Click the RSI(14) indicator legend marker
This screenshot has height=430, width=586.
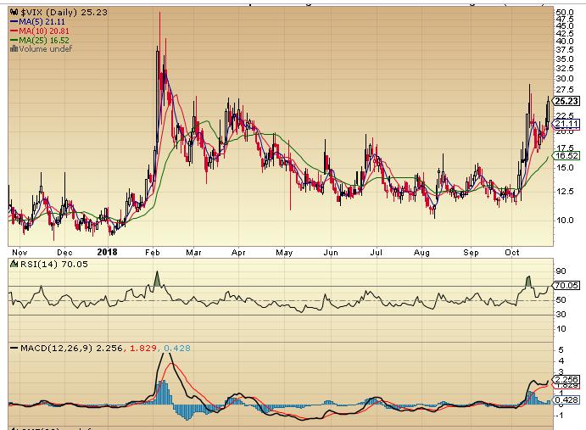click(12, 265)
